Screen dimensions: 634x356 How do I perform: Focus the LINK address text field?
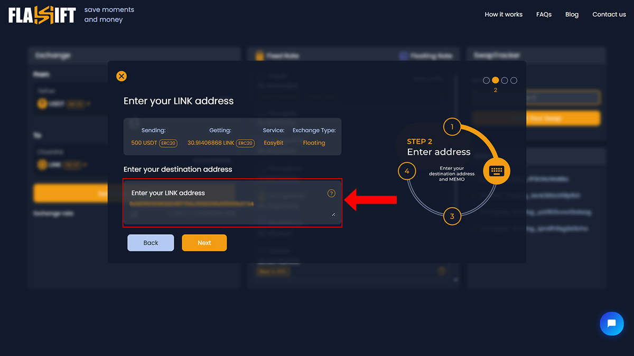click(x=232, y=203)
